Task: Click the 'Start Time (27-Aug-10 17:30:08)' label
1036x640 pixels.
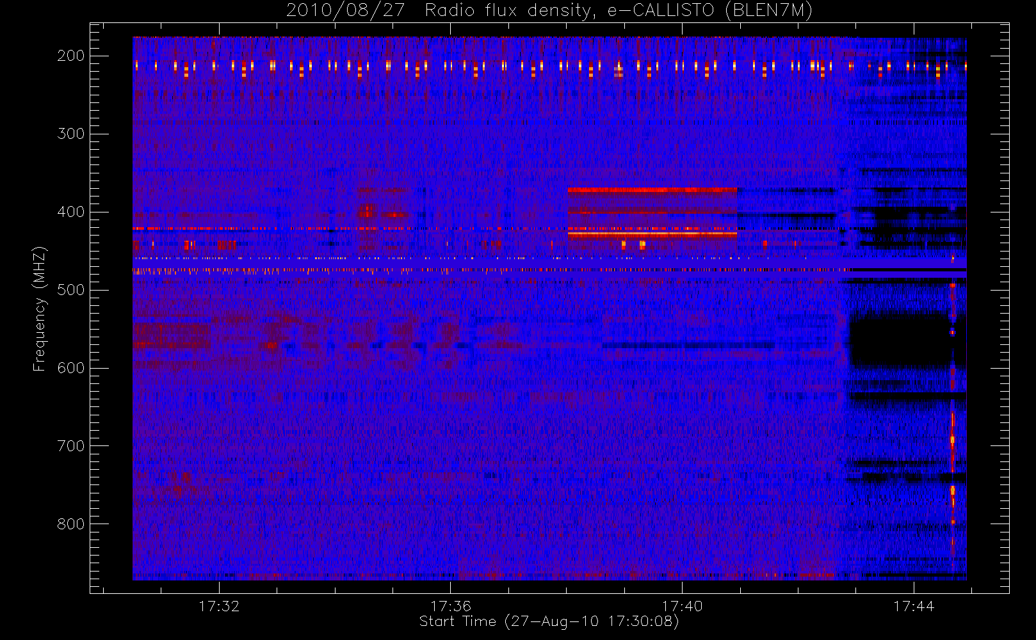Action: [x=549, y=621]
